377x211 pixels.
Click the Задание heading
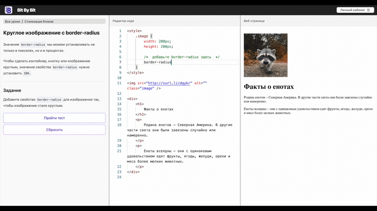click(x=12, y=91)
